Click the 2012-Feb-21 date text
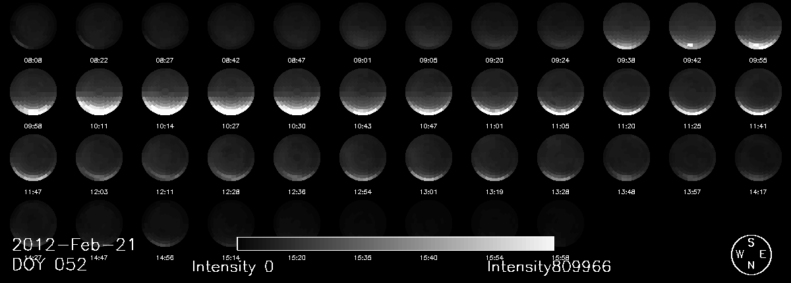The image size is (791, 283). point(74,245)
